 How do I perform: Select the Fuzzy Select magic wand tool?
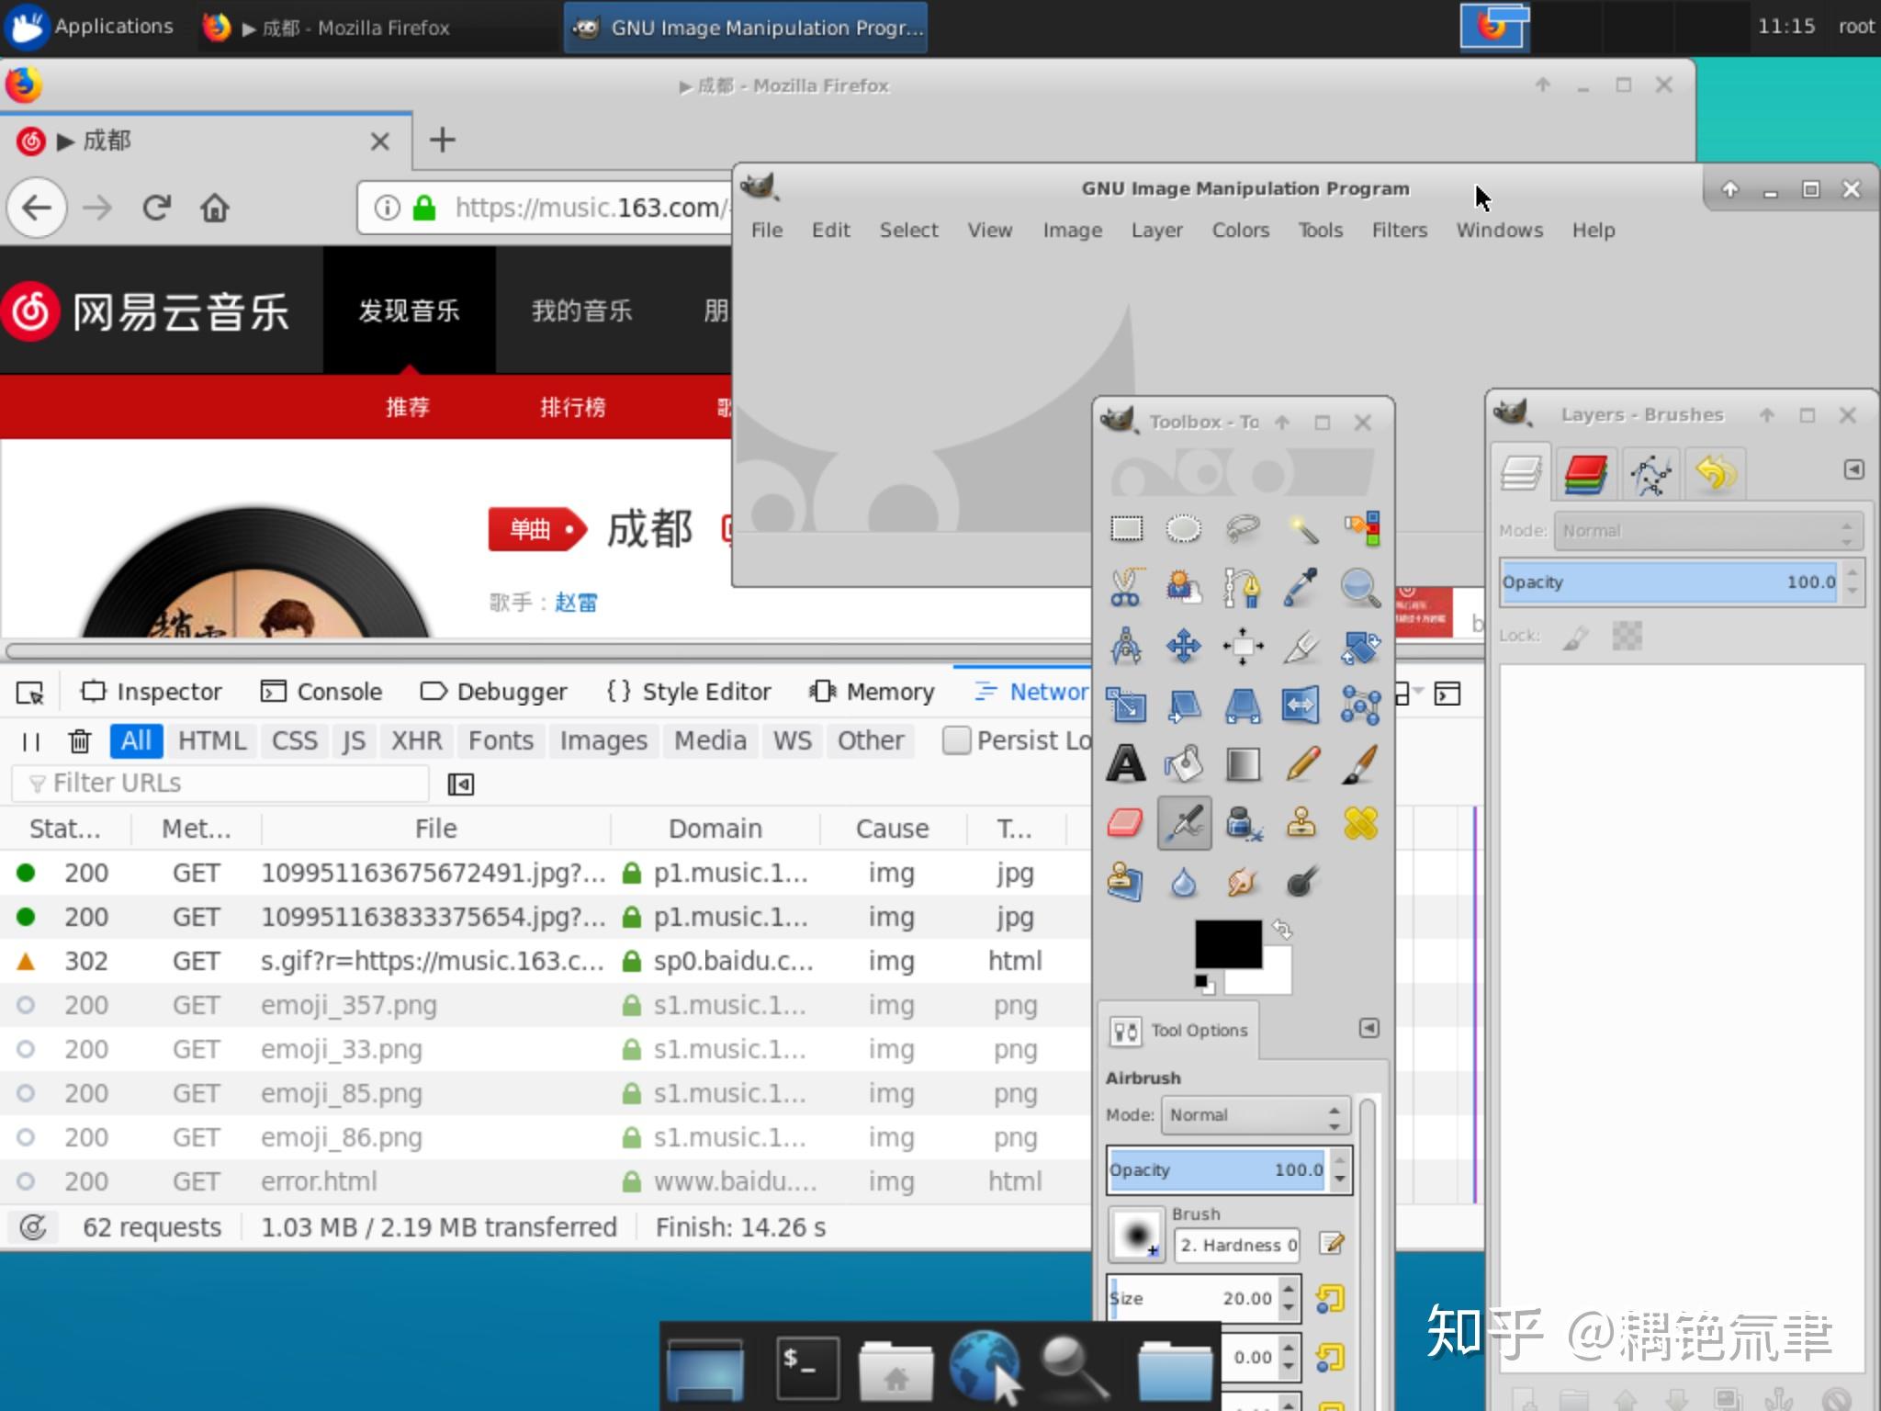(x=1301, y=528)
